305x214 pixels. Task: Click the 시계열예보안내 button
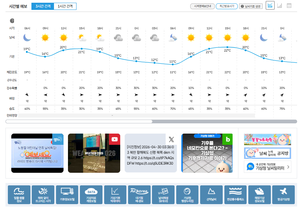coord(203,6)
